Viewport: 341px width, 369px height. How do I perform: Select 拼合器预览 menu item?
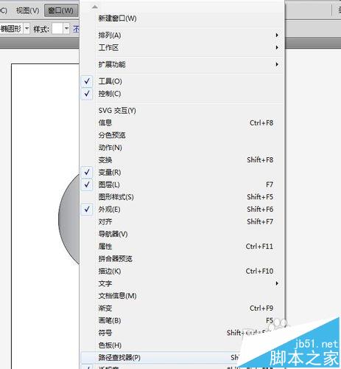pyautogui.click(x=182, y=259)
